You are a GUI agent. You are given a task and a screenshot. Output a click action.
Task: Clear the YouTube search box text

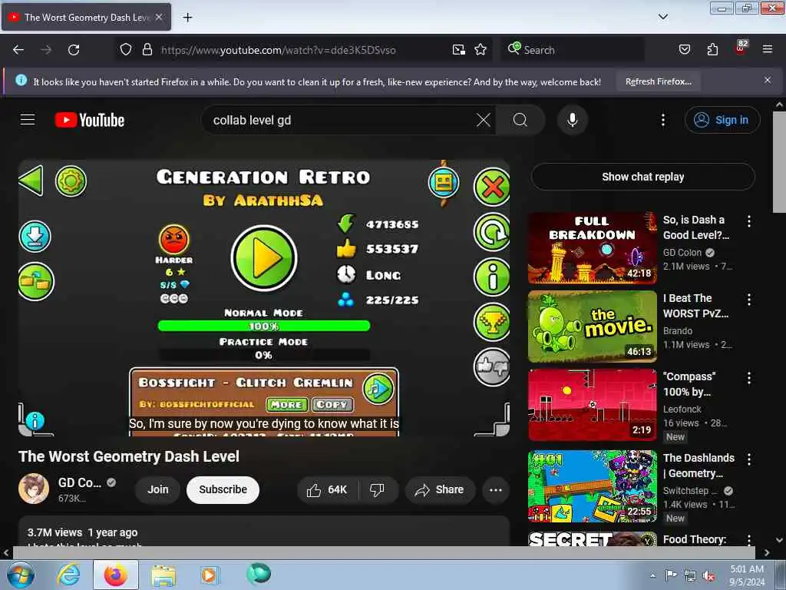(x=484, y=120)
